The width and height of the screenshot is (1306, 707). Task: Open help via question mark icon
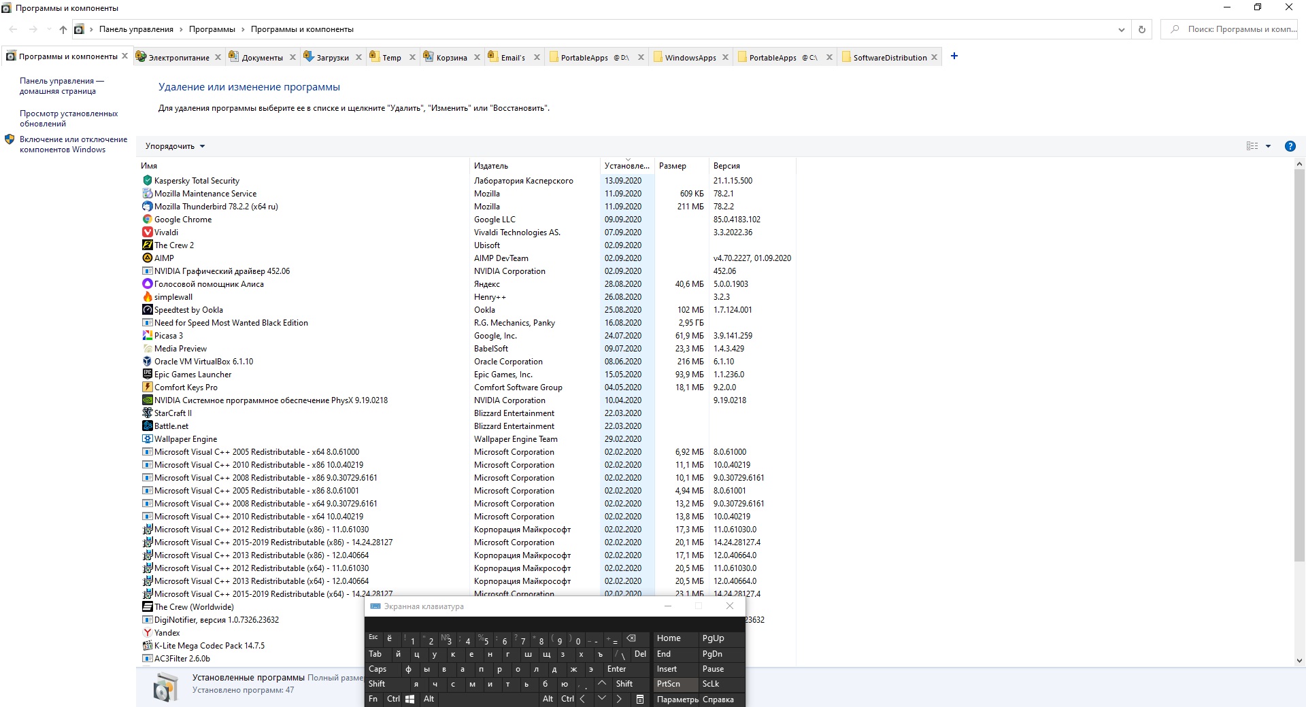pyautogui.click(x=1290, y=146)
